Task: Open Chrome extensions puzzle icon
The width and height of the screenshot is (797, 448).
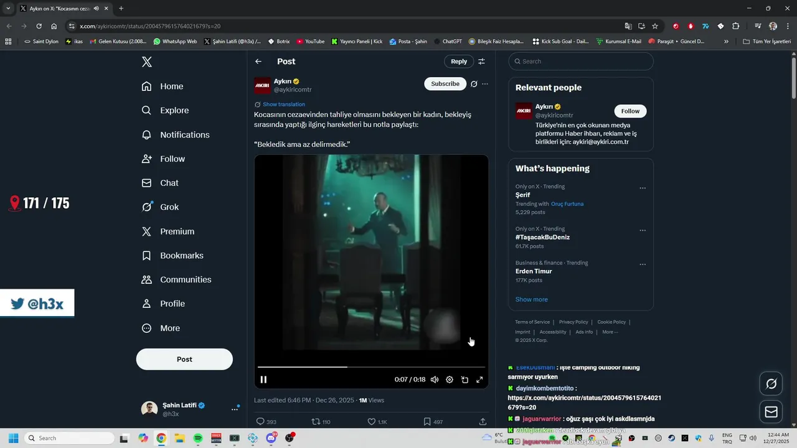Action: [x=736, y=26]
